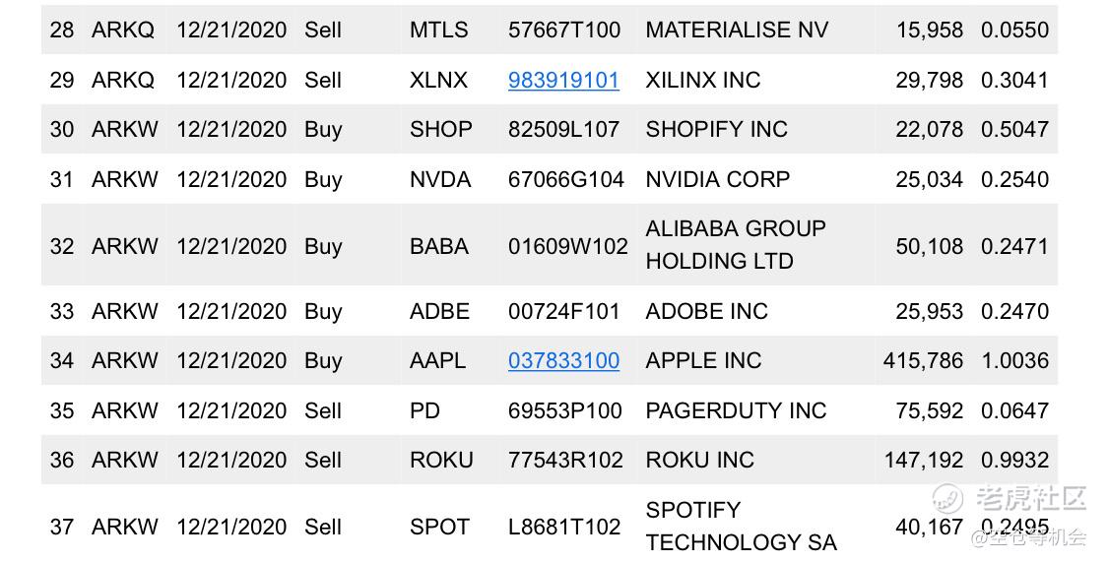
Task: Select the weight value 0.9932
Action: point(1014,461)
